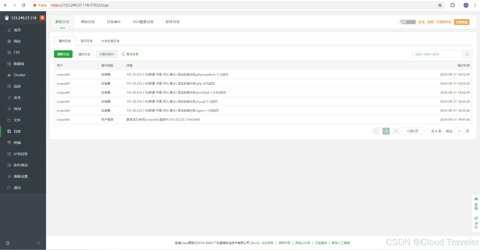This screenshot has width=480, height=250.
Task: Open the 安全 security section
Action: point(17,98)
